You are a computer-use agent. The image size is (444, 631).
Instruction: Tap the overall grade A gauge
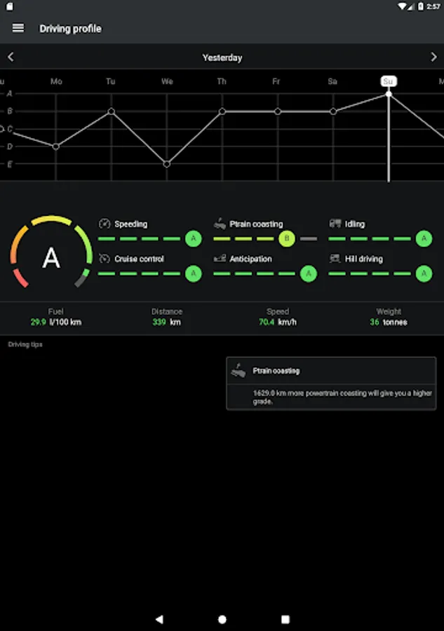tap(51, 252)
